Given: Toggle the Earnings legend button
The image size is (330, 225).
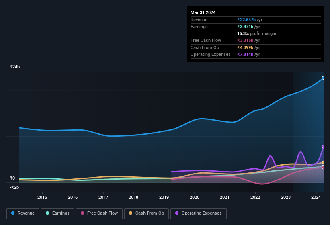Looking at the screenshot, I should click(x=57, y=213).
